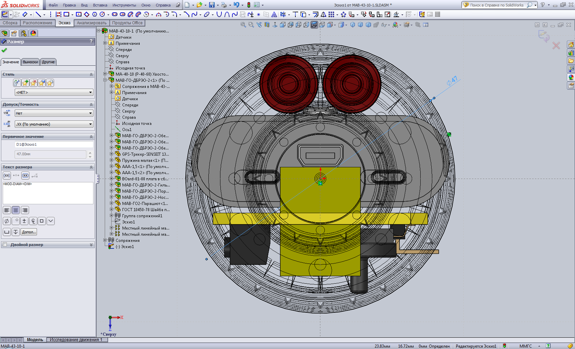Insert the diameter symbol button
The width and height of the screenshot is (575, 349).
coord(7,221)
